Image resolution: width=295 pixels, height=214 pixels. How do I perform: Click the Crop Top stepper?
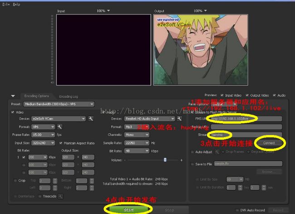(55, 181)
